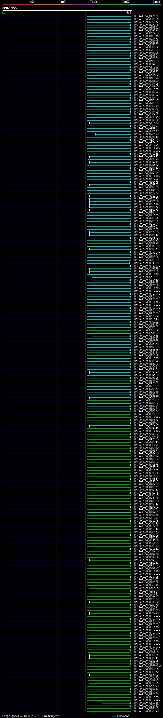Image resolution: width=163 pixels, height=718 pixels.
Task: Click label UniRef100_Q8AVE5
Action: coord(146,596)
